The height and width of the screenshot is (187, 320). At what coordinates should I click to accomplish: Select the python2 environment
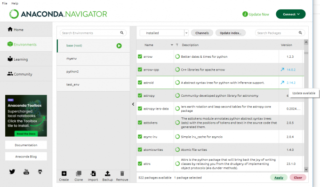[93, 72]
